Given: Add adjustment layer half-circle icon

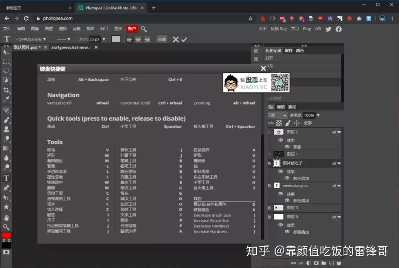Looking at the screenshot, I should [308, 263].
